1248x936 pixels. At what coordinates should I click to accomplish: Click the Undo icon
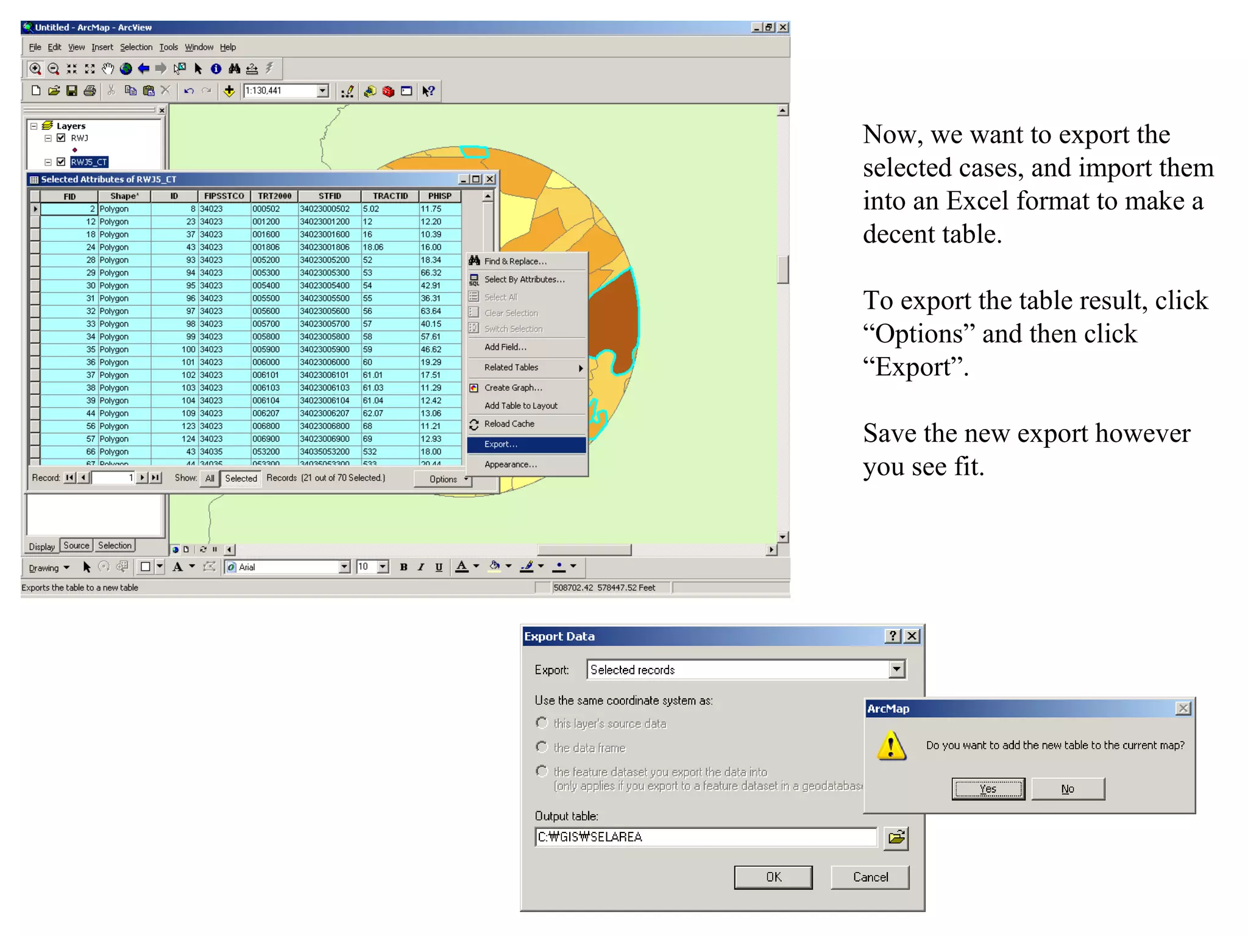[189, 91]
